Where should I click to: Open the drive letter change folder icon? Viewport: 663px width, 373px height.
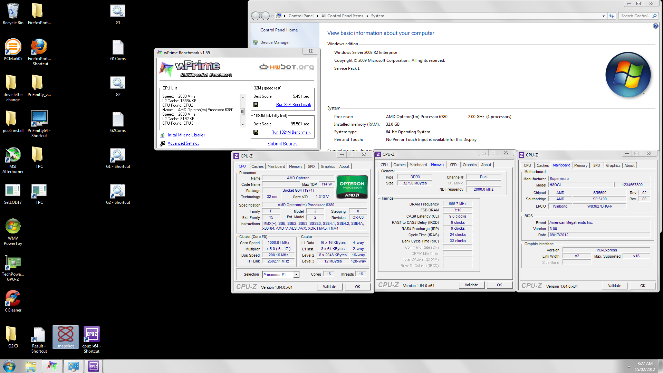click(x=13, y=88)
